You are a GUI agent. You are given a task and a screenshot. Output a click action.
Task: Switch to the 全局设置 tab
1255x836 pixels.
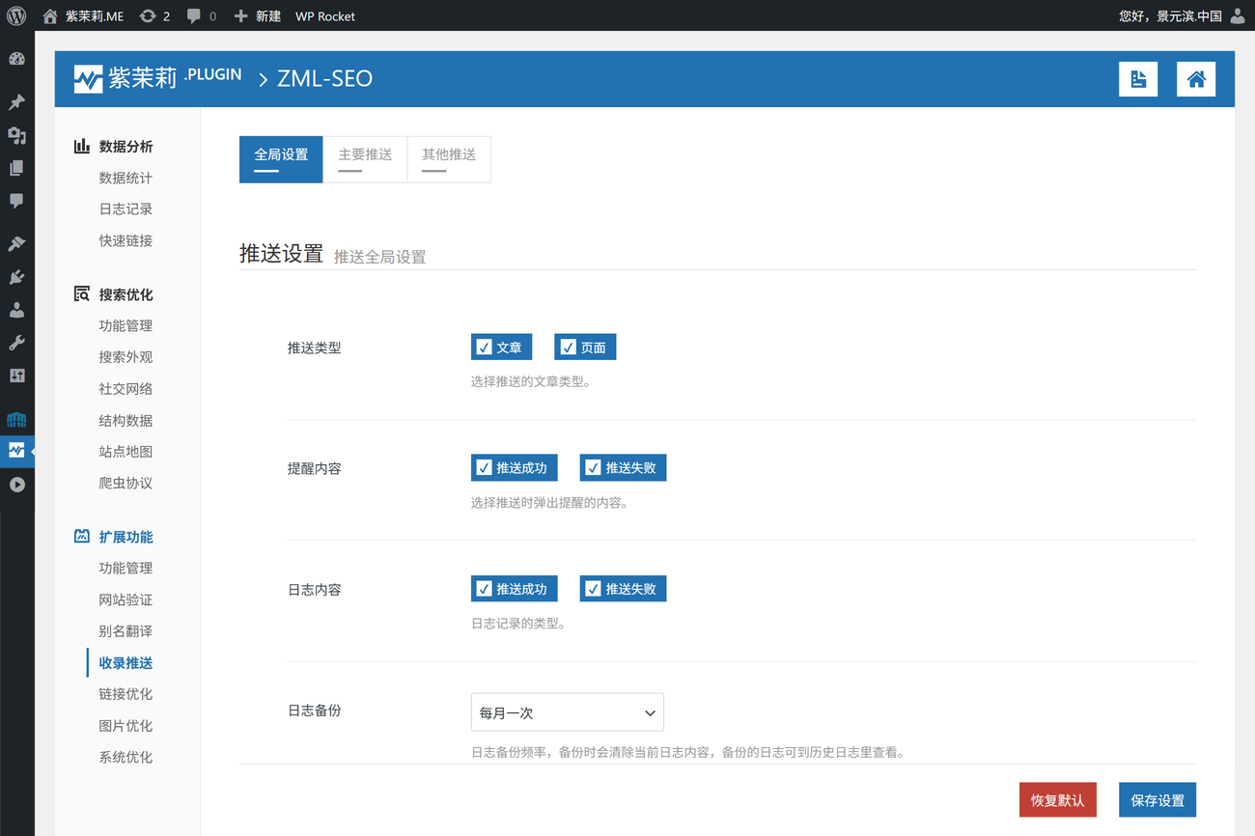point(281,159)
